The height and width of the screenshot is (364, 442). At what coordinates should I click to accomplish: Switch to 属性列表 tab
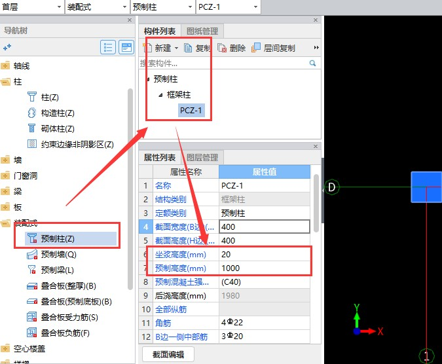[160, 157]
